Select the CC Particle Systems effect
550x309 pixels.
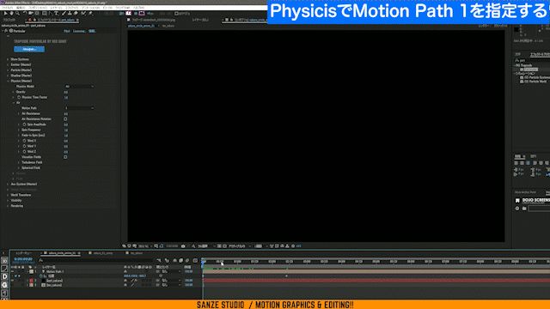(x=537, y=77)
